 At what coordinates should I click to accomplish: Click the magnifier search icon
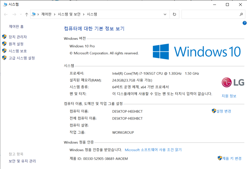241,14
